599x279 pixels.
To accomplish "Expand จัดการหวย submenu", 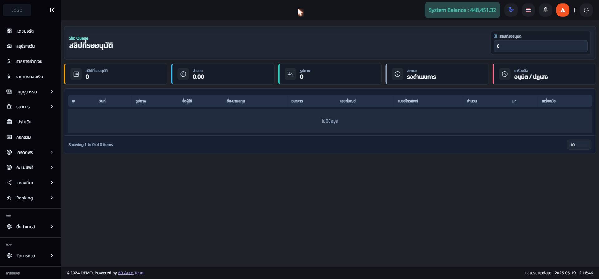I will 30,256.
